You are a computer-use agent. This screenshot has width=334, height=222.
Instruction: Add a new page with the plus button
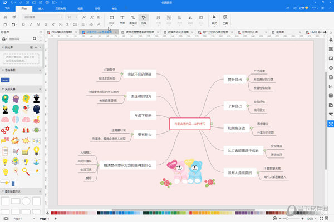[x=55, y=219]
